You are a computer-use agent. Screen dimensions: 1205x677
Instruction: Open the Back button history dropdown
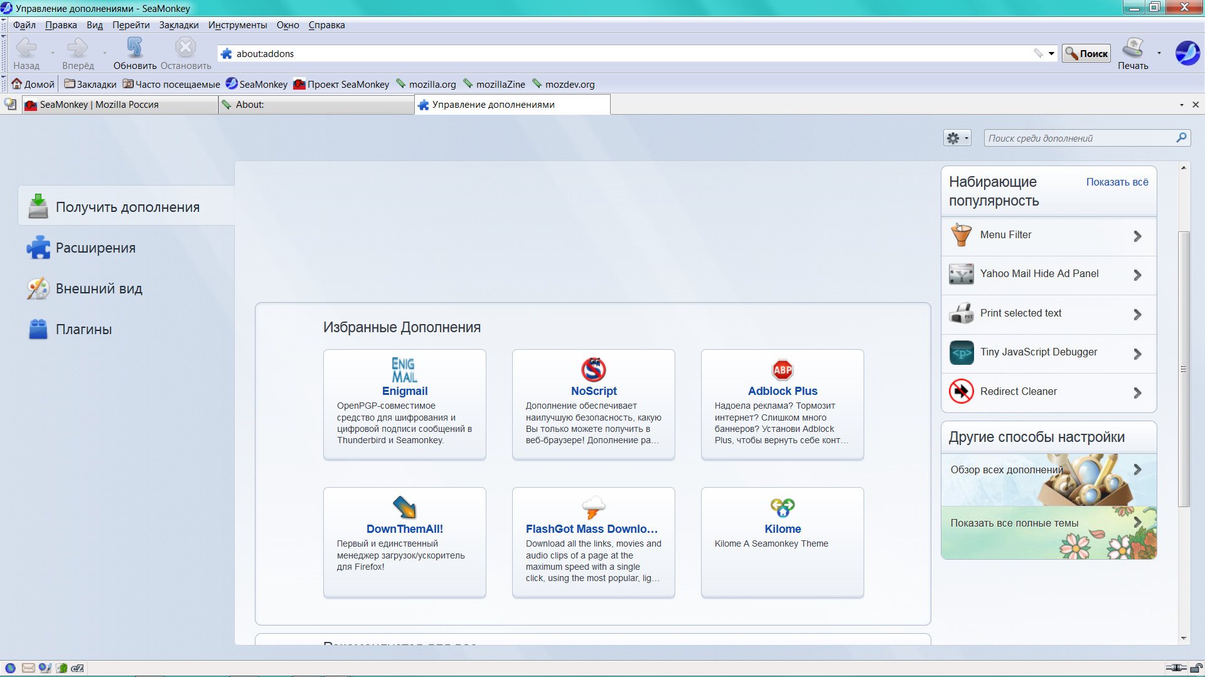coord(52,53)
